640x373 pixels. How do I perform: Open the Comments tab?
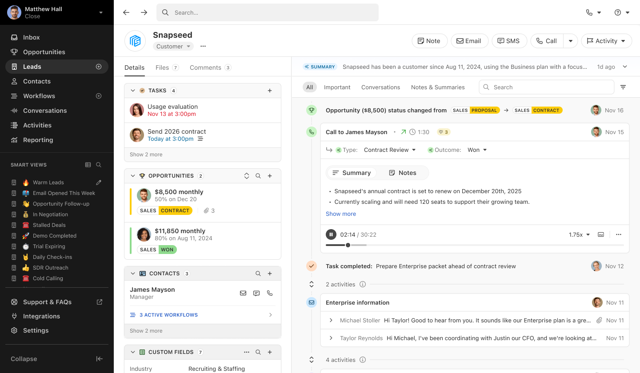click(x=210, y=67)
